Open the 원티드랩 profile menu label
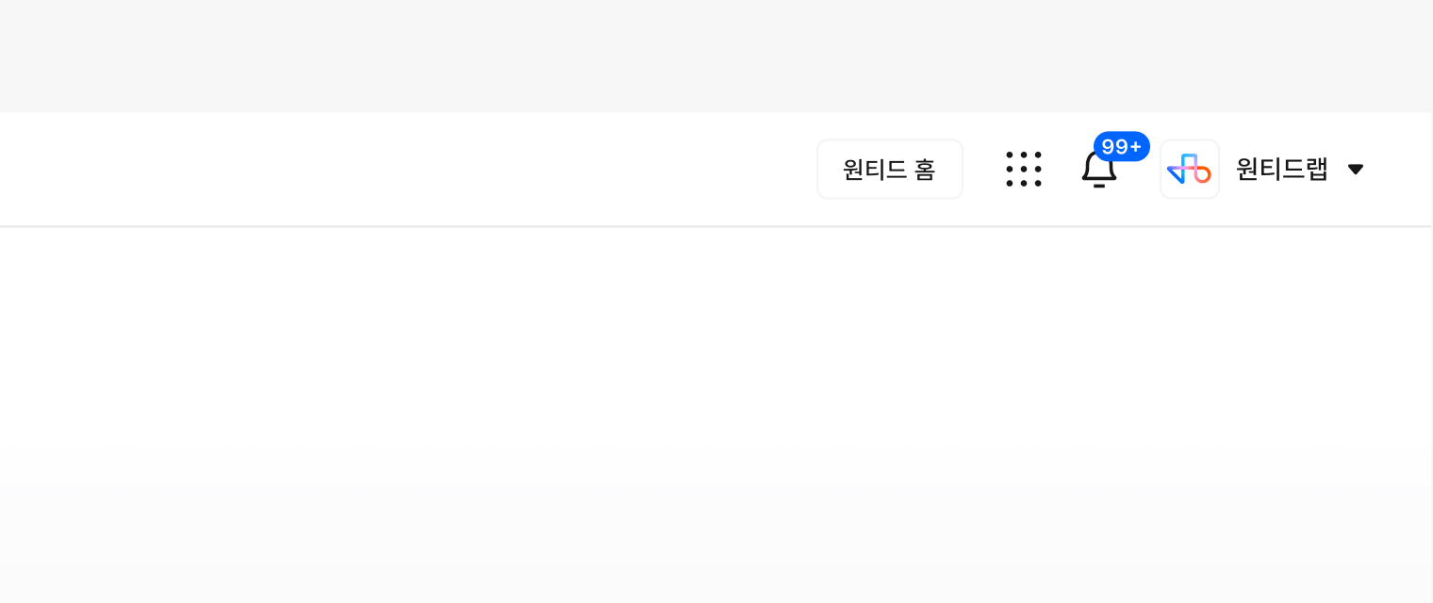This screenshot has width=1433, height=603. (1281, 170)
